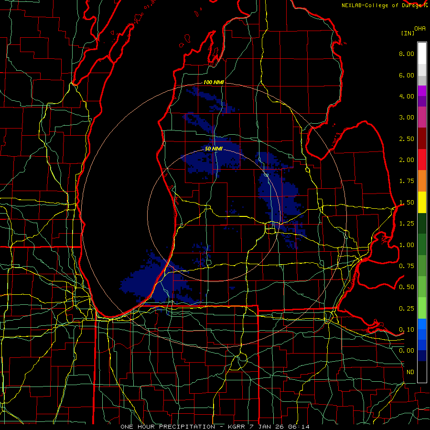
Task: Click the 4.00 legend value
Action: coord(407,96)
